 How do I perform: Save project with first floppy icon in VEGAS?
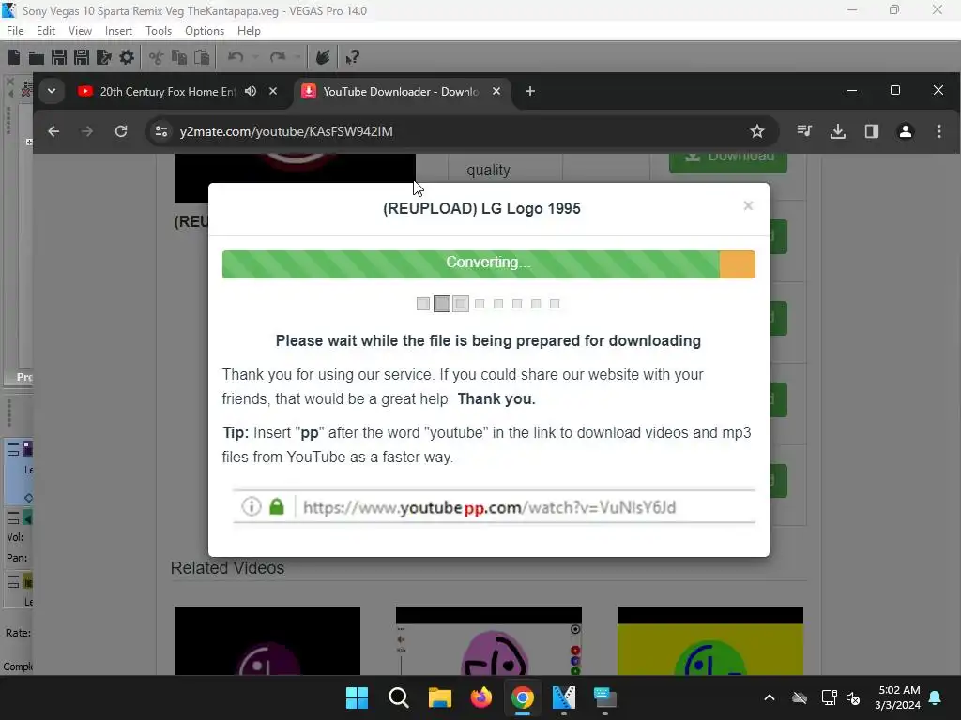tap(59, 57)
